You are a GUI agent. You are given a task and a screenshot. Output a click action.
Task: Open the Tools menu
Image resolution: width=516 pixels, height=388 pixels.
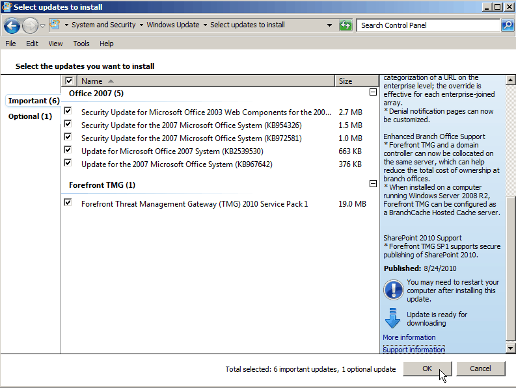tap(81, 44)
